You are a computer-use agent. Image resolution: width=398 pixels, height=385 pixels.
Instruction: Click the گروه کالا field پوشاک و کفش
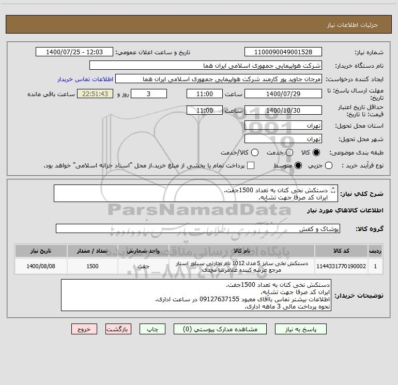click(x=198, y=228)
